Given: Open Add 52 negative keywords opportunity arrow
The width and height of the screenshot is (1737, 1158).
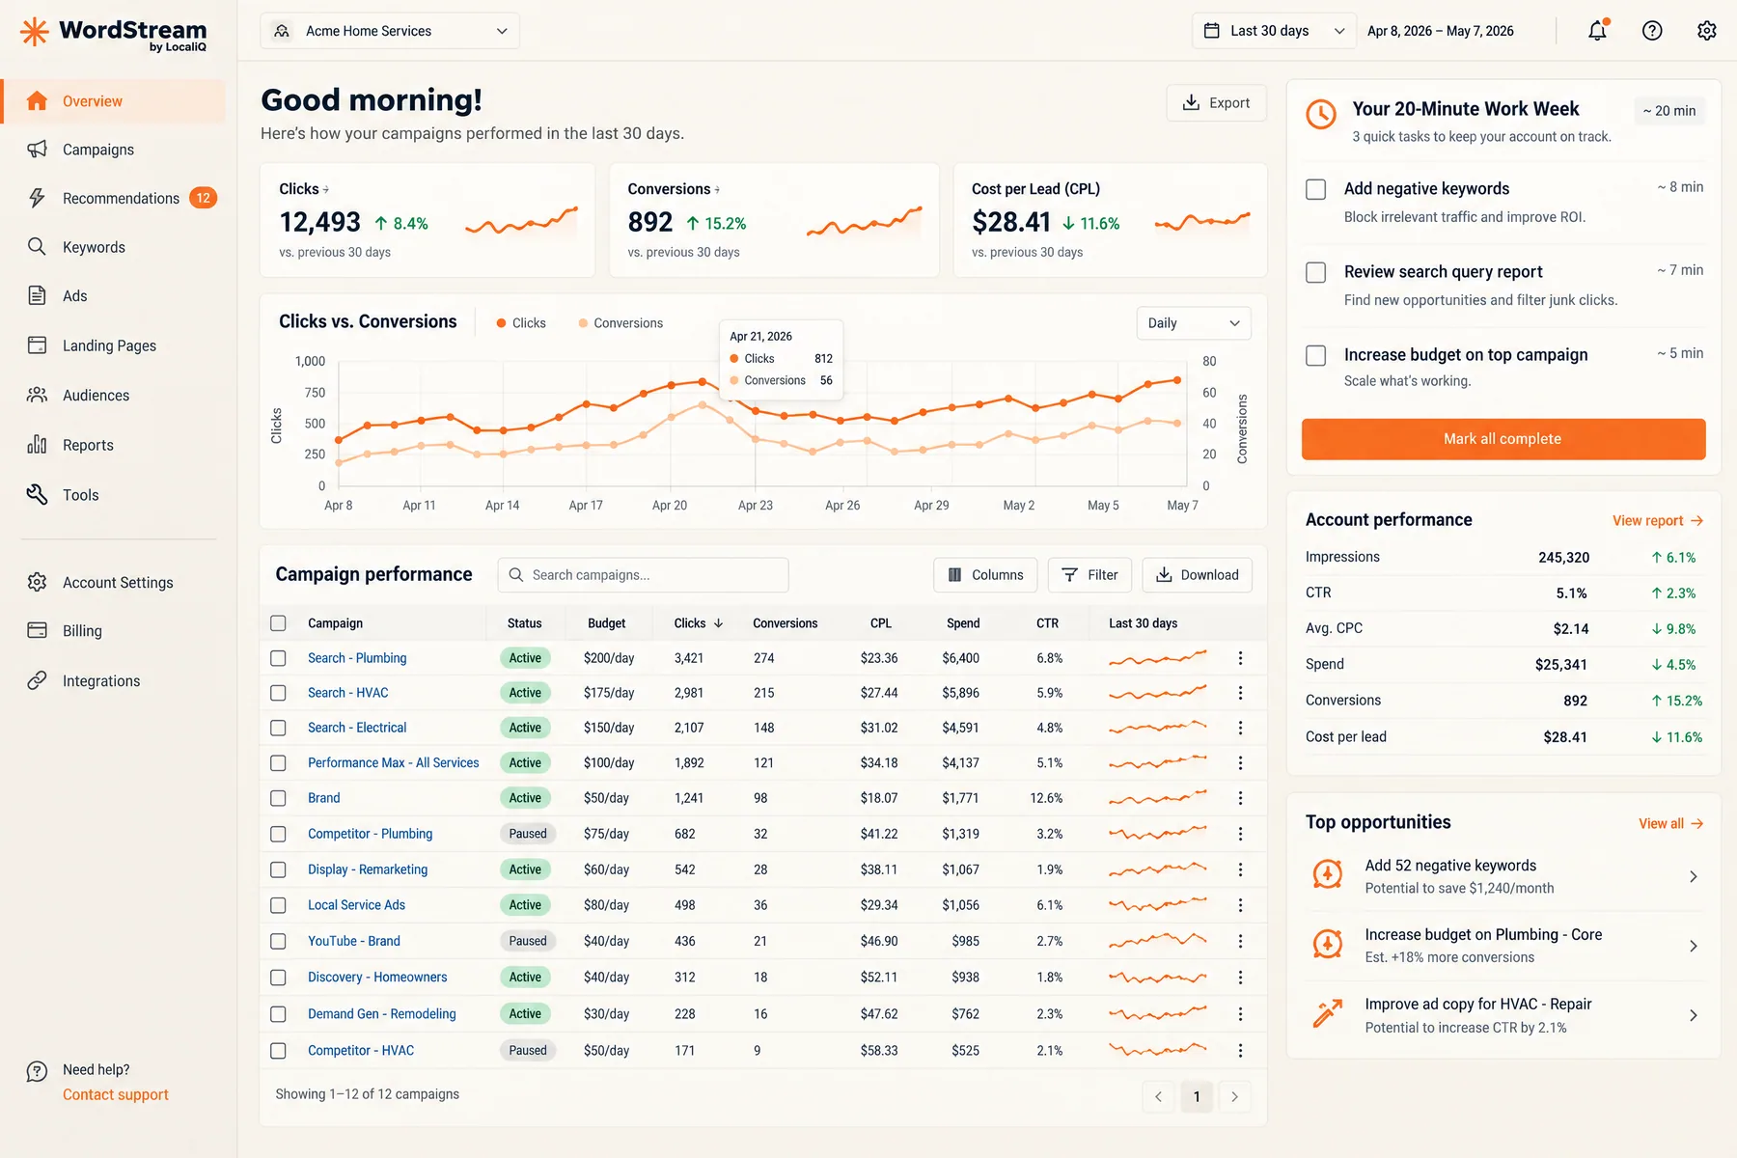Looking at the screenshot, I should [x=1693, y=876].
